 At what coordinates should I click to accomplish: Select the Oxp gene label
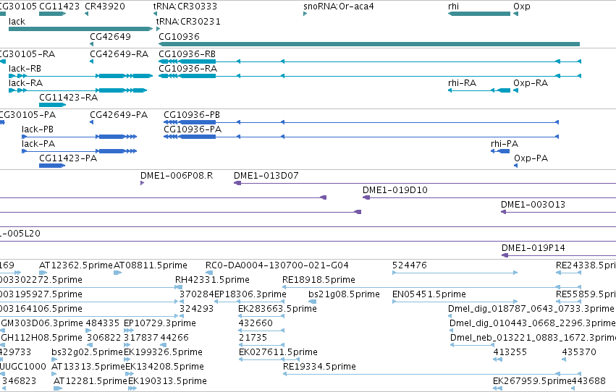(x=522, y=7)
